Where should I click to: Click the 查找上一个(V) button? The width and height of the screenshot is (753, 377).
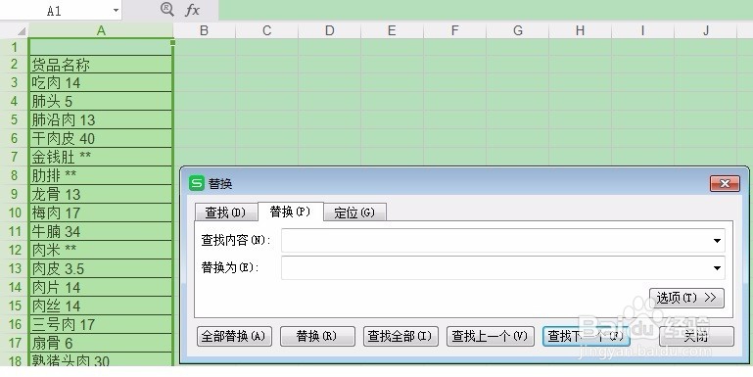pyautogui.click(x=491, y=336)
